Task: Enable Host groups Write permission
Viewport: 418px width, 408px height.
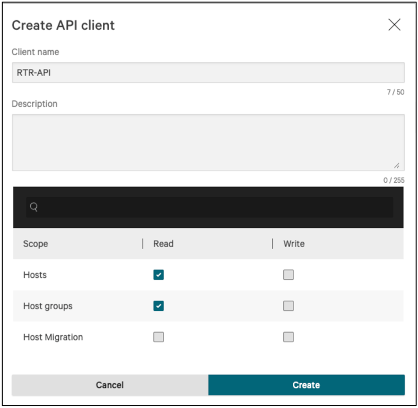Action: 289,306
